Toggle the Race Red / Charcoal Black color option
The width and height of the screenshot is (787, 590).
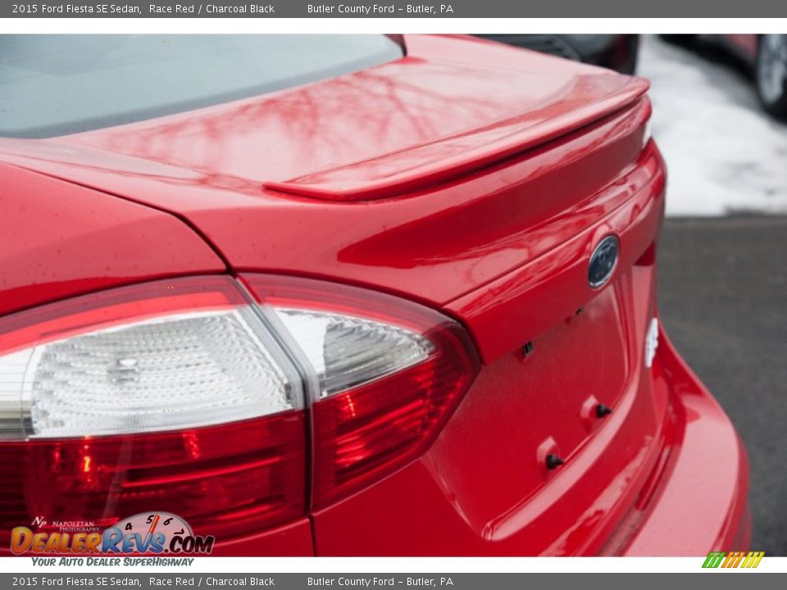coord(213,8)
